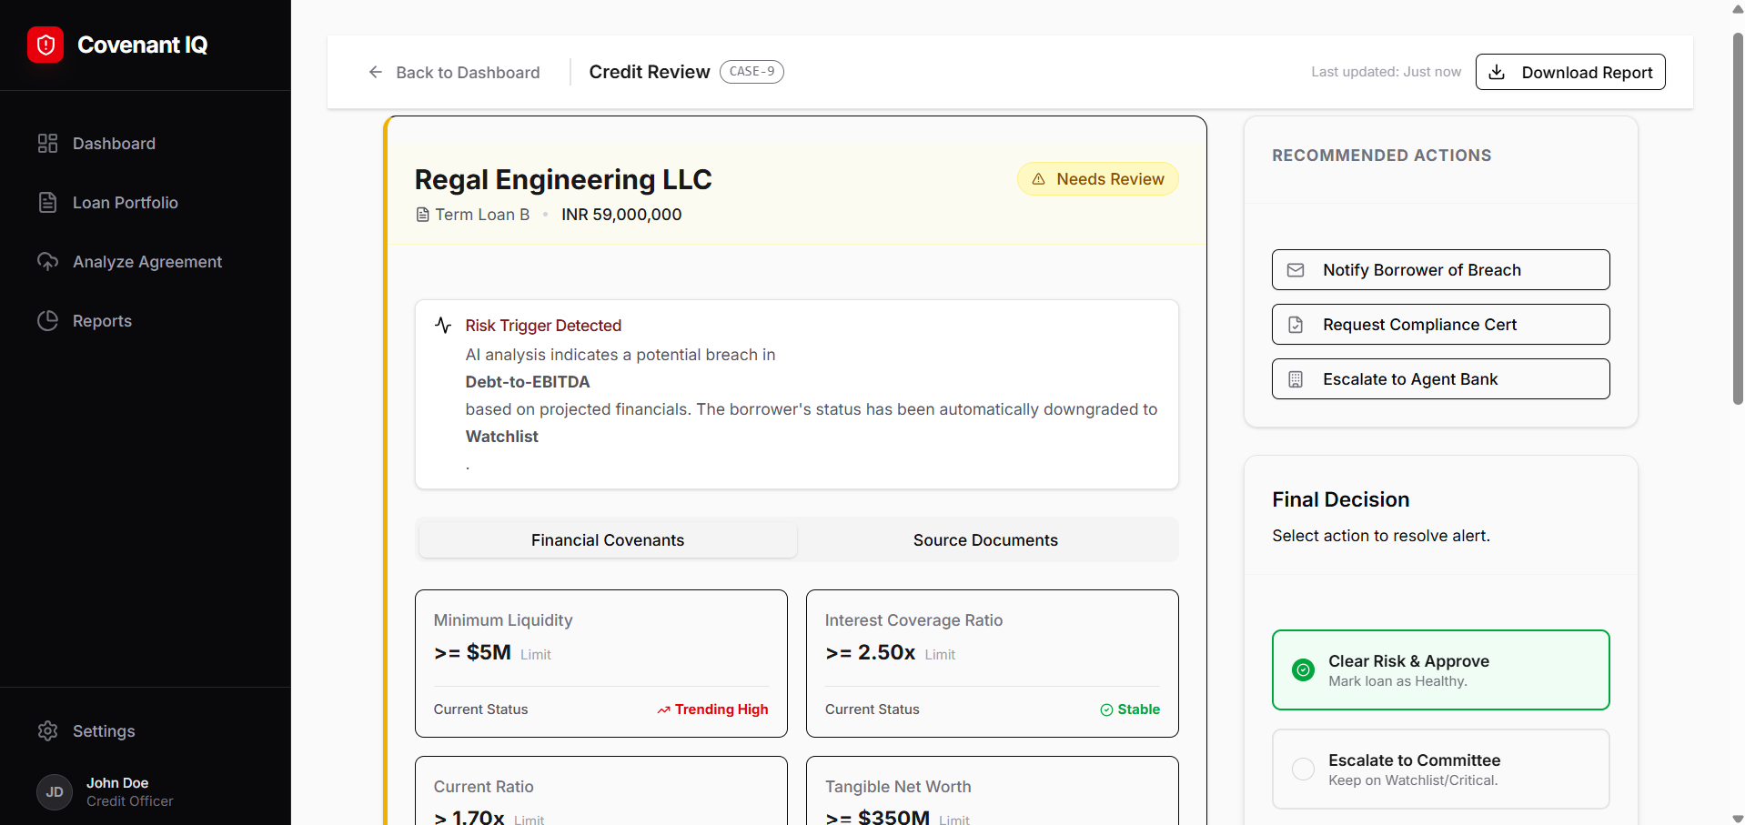Click the Analyze Agreement upload icon
1745x825 pixels.
(47, 262)
